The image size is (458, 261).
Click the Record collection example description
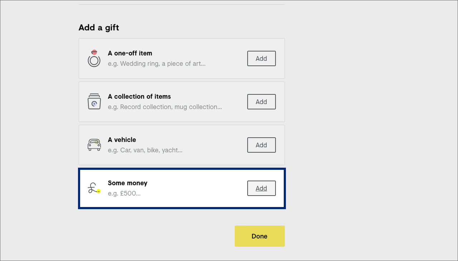(x=165, y=107)
